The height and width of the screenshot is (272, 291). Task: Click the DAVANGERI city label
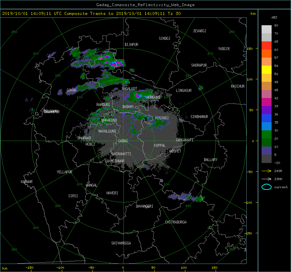145,206
